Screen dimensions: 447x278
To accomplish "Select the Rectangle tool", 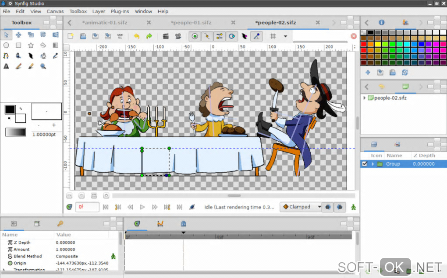I will pyautogui.click(x=18, y=45).
